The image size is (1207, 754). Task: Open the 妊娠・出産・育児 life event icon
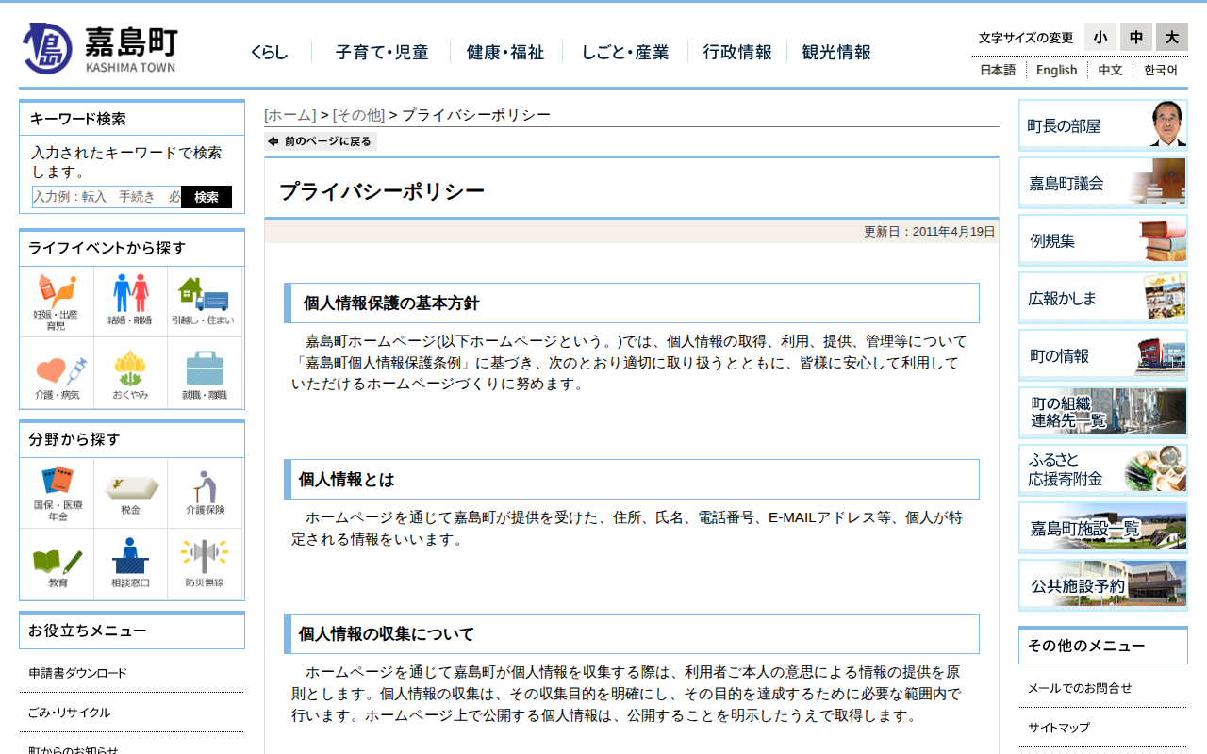[x=57, y=303]
